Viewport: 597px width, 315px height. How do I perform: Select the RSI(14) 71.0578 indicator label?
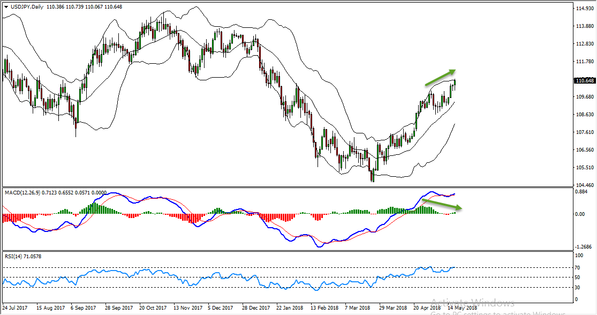tap(23, 257)
